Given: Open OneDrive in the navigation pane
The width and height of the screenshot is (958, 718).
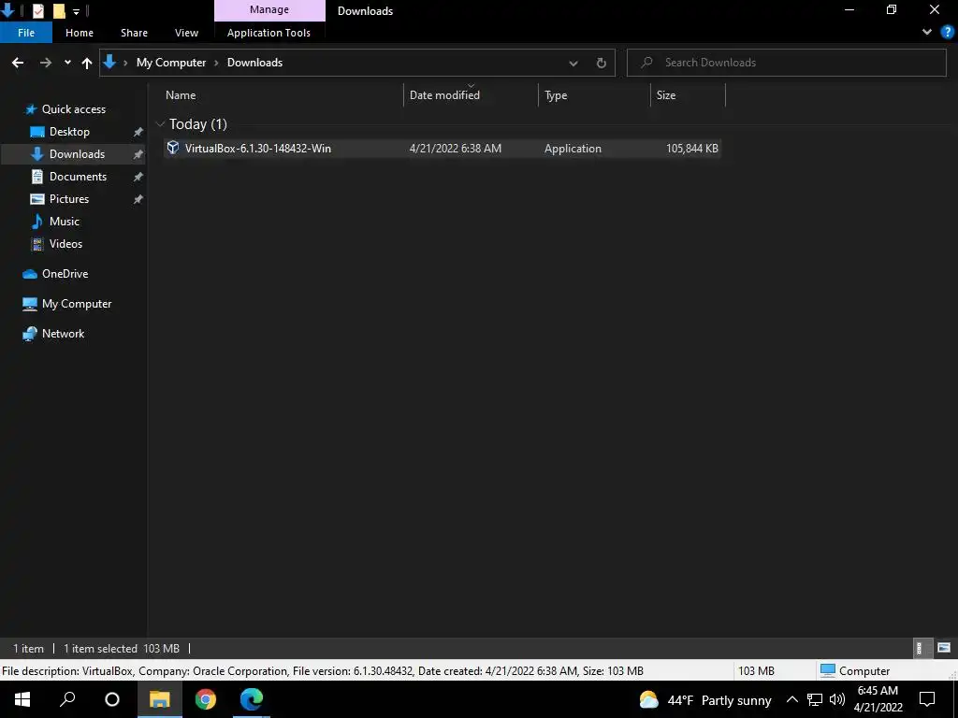Looking at the screenshot, I should tap(65, 274).
